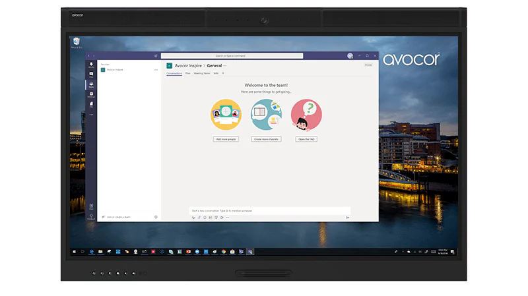The width and height of the screenshot is (528, 296).
Task: Open Meetings in the Teams sidebar
Action: point(91,94)
